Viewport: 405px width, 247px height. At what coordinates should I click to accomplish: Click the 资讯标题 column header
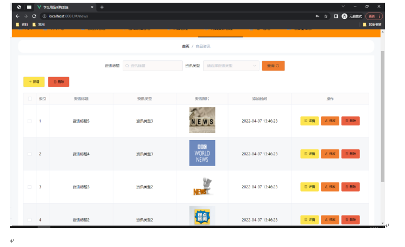pos(81,99)
